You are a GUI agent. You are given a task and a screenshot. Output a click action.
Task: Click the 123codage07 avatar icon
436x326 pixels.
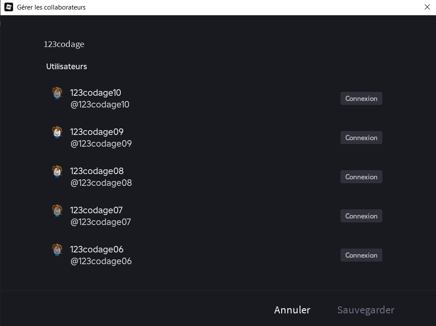(57, 211)
